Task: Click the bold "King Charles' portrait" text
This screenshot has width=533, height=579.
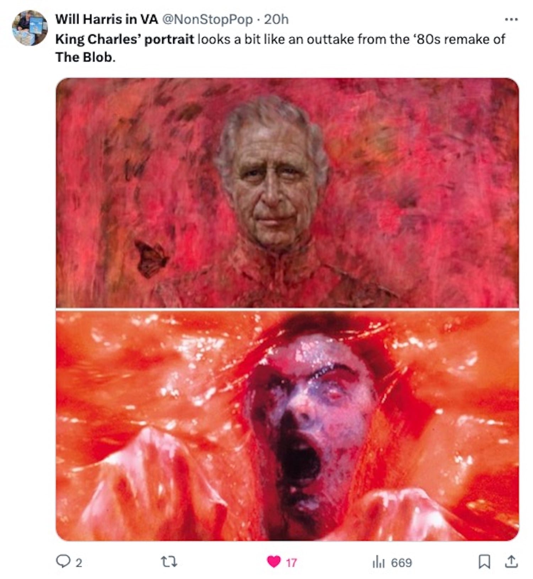Action: click(125, 39)
